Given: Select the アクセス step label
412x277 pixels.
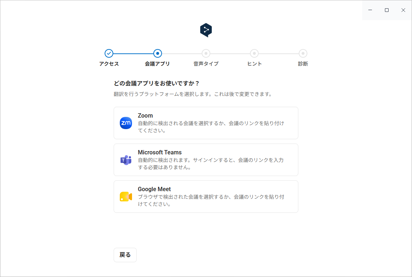Looking at the screenshot, I should (x=109, y=64).
